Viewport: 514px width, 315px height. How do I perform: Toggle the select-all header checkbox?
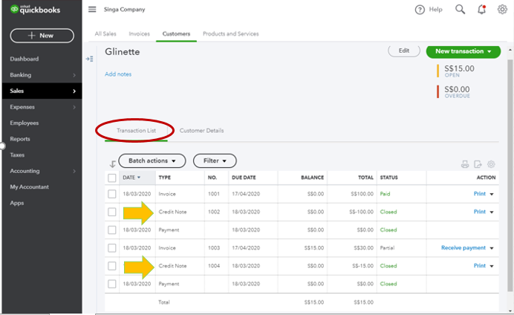111,178
